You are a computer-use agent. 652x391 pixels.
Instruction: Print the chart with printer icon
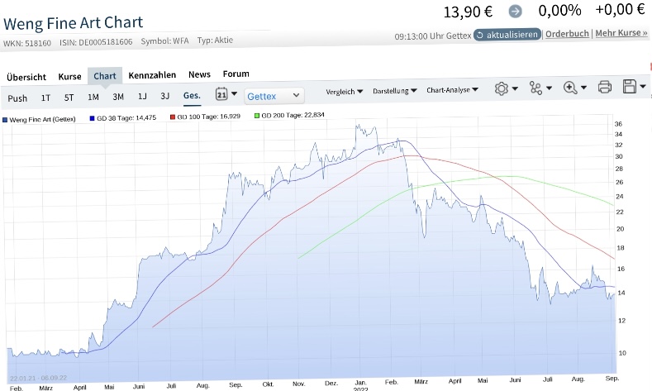point(605,87)
